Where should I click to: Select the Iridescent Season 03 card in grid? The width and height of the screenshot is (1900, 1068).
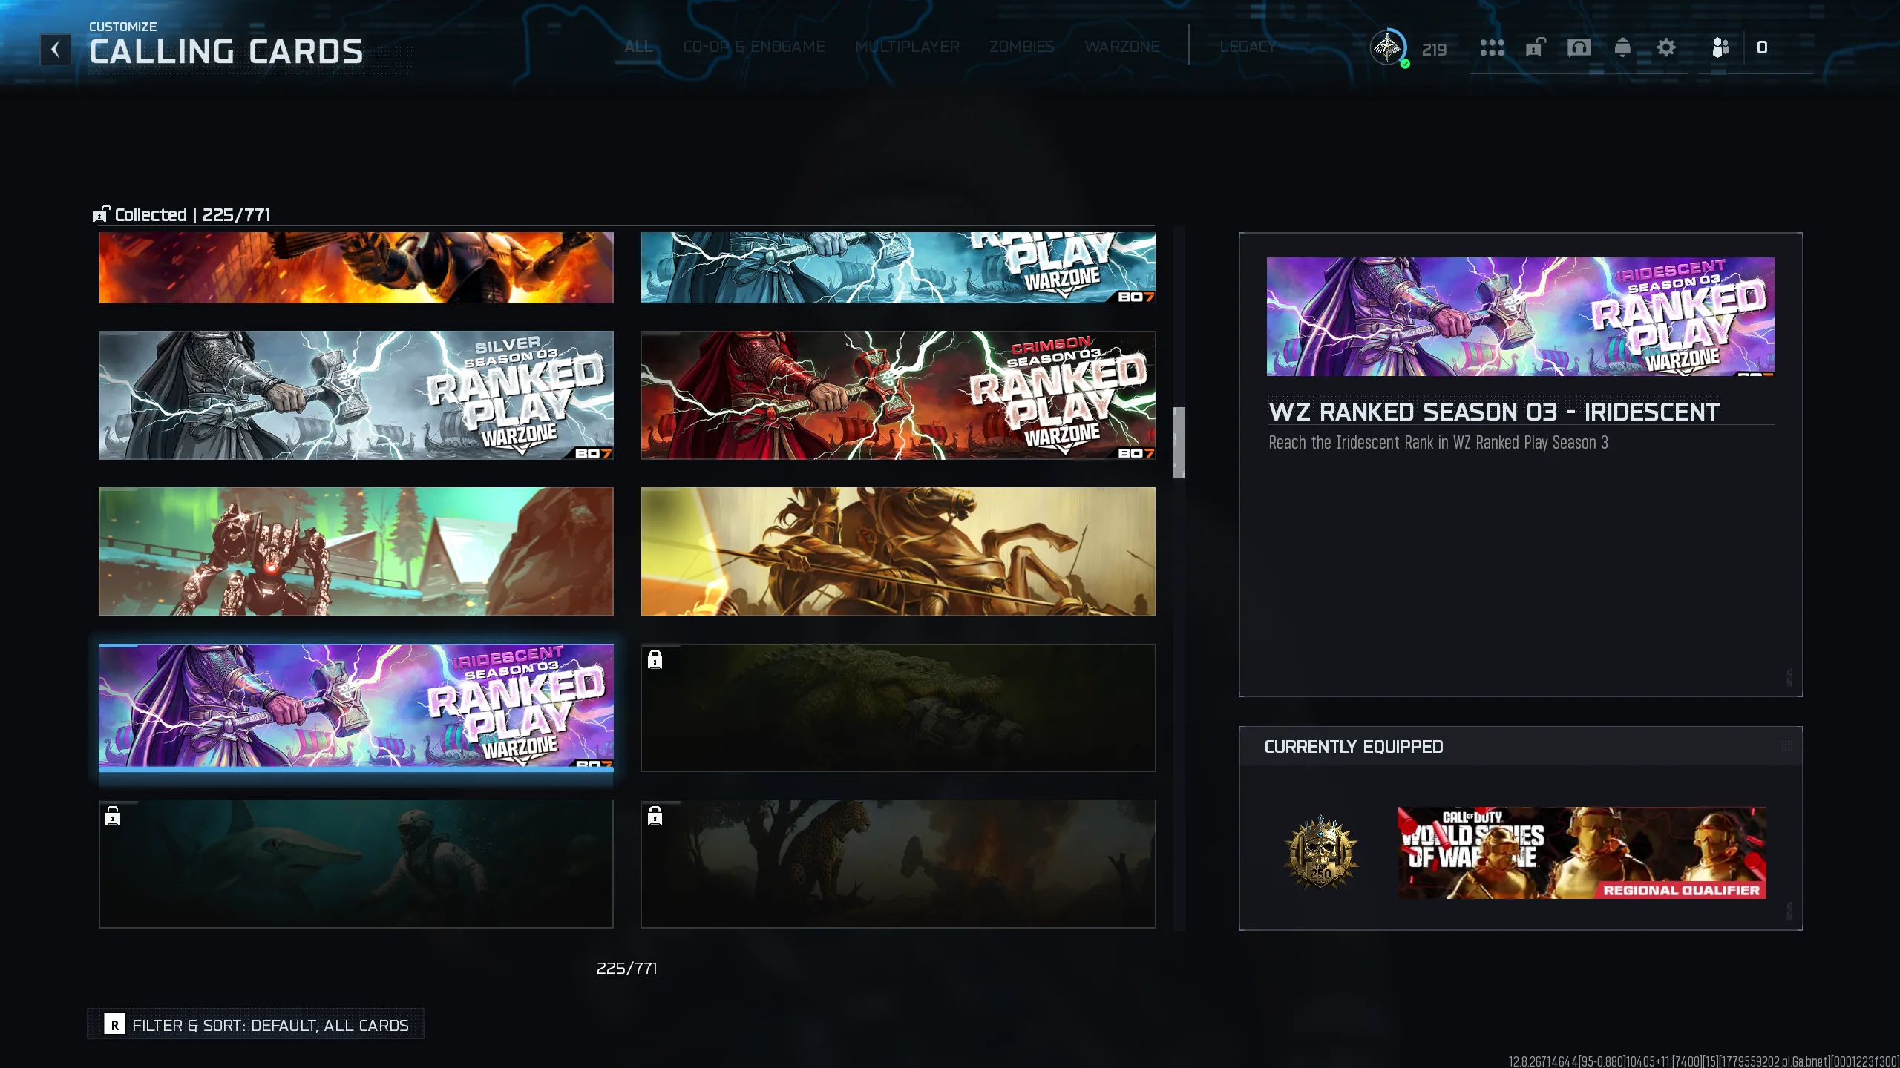tap(356, 706)
